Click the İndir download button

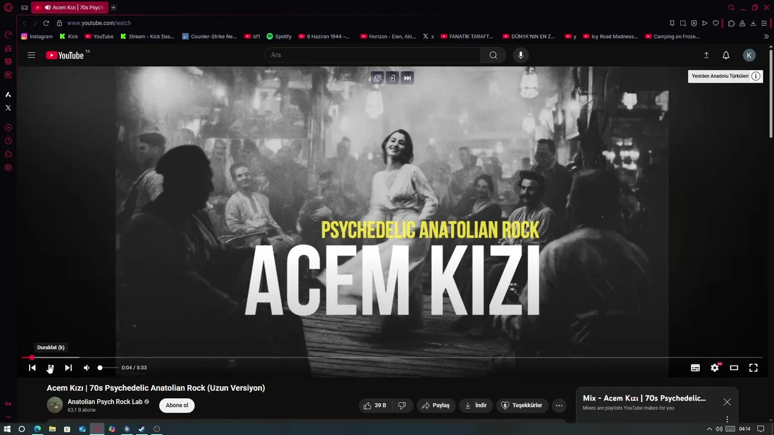point(476,405)
